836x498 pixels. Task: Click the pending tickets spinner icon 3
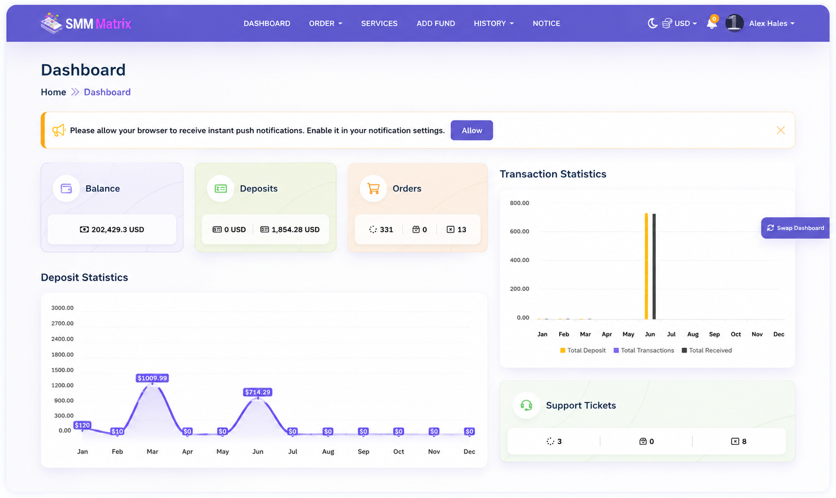550,441
